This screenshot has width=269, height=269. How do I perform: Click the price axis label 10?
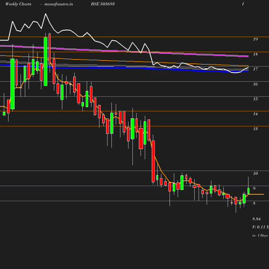[256, 173]
